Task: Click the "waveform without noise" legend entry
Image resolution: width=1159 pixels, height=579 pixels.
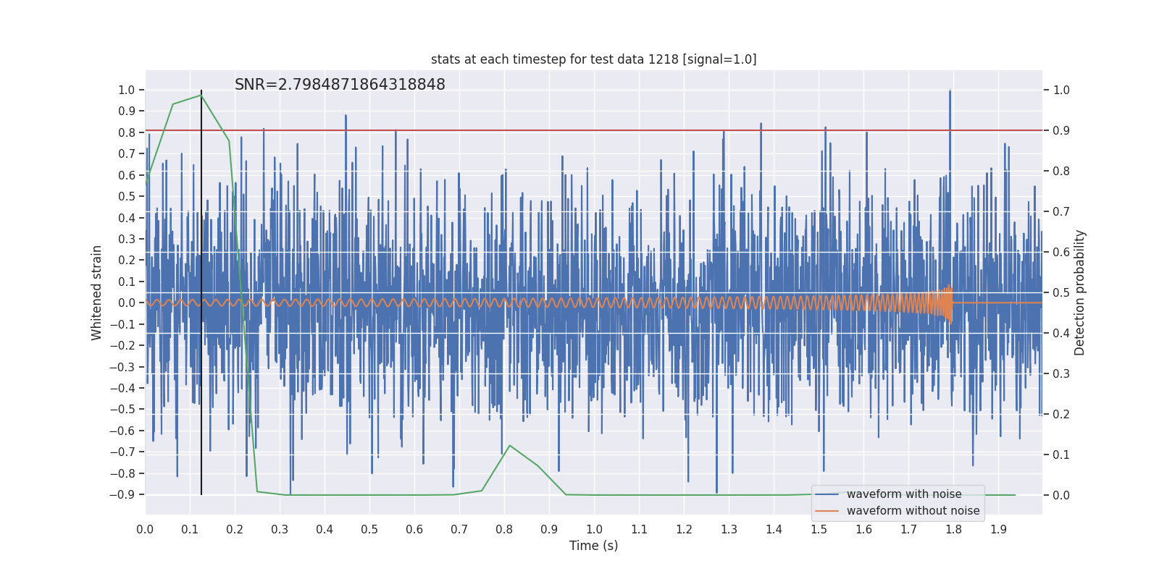Action: [913, 511]
